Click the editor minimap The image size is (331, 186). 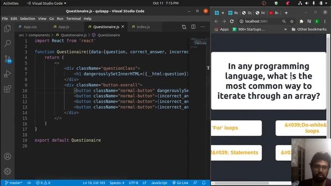pyautogui.click(x=198, y=42)
